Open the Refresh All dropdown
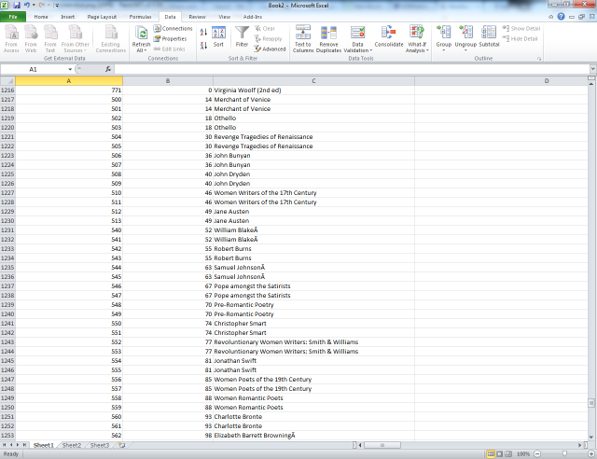This screenshot has height=459, width=597. [141, 49]
